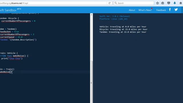Click the Tandem() instantiation line

click(x=8, y=29)
